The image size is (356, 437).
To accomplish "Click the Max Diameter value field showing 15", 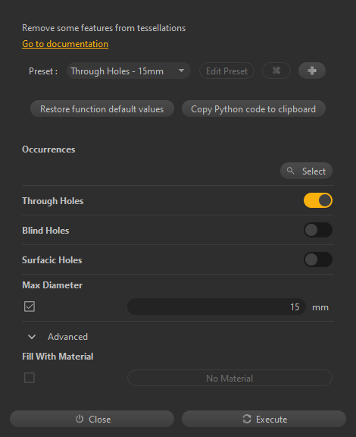I will pyautogui.click(x=217, y=307).
